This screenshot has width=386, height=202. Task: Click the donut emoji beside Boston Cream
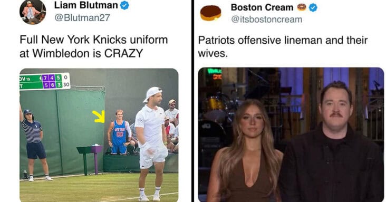click(302, 7)
